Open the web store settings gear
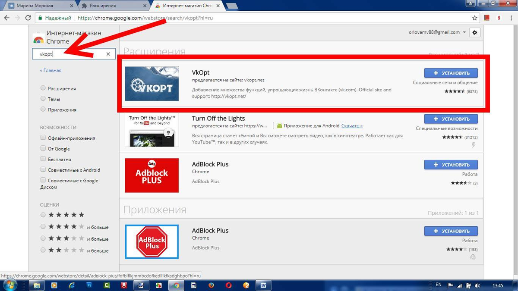 pyautogui.click(x=475, y=32)
